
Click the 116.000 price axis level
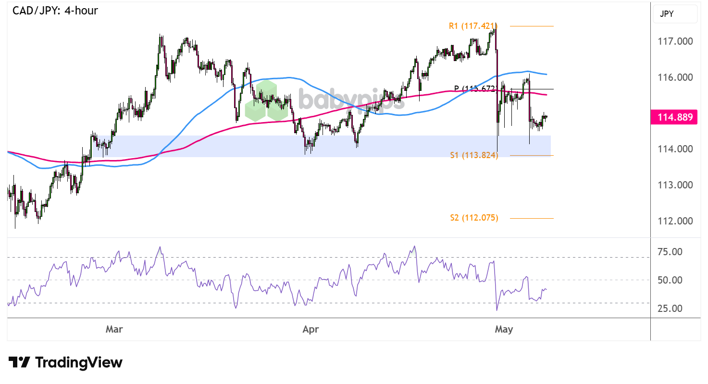676,77
